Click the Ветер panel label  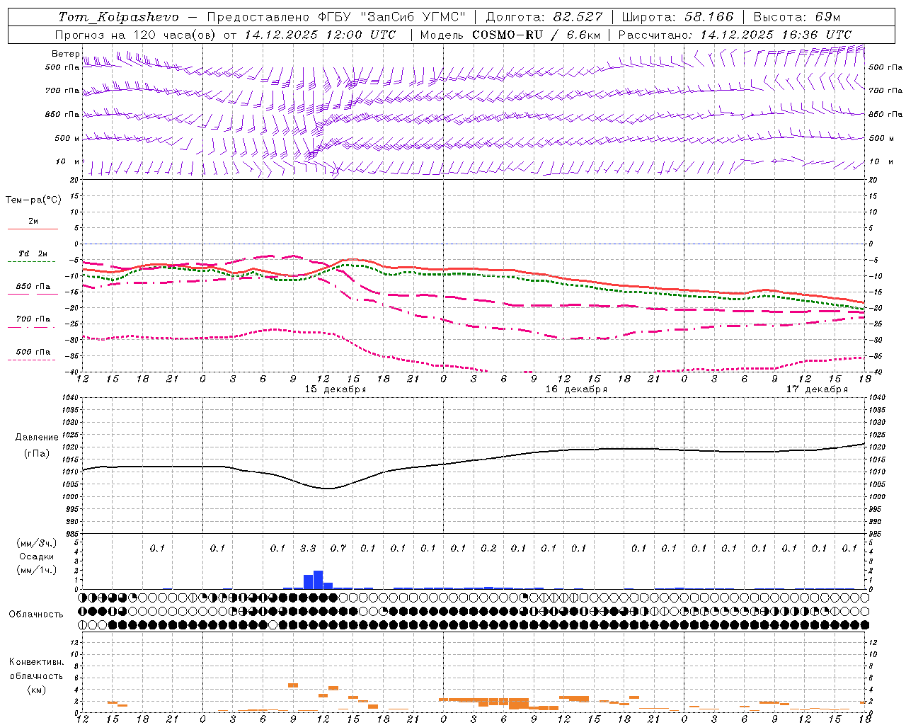[66, 54]
